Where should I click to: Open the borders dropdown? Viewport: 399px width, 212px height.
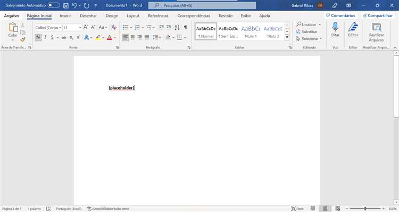185,37
